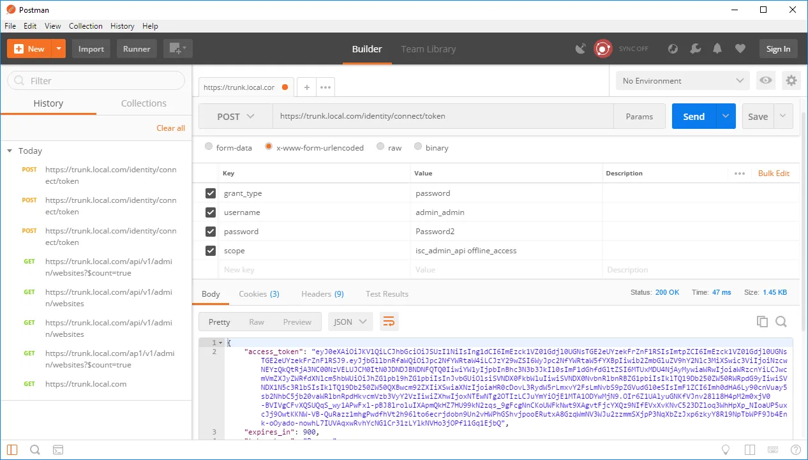
Task: Click the heart icon
Action: click(x=740, y=48)
